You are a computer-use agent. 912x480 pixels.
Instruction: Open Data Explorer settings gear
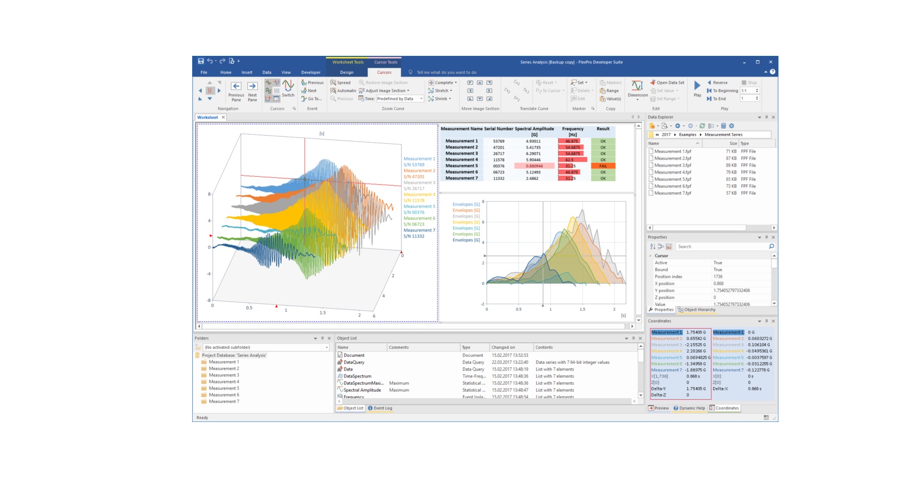[731, 126]
